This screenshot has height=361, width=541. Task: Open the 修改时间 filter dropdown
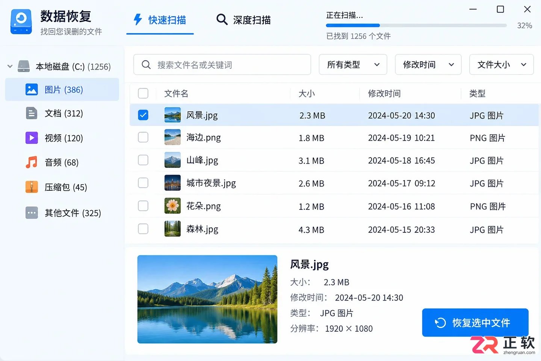coord(428,65)
